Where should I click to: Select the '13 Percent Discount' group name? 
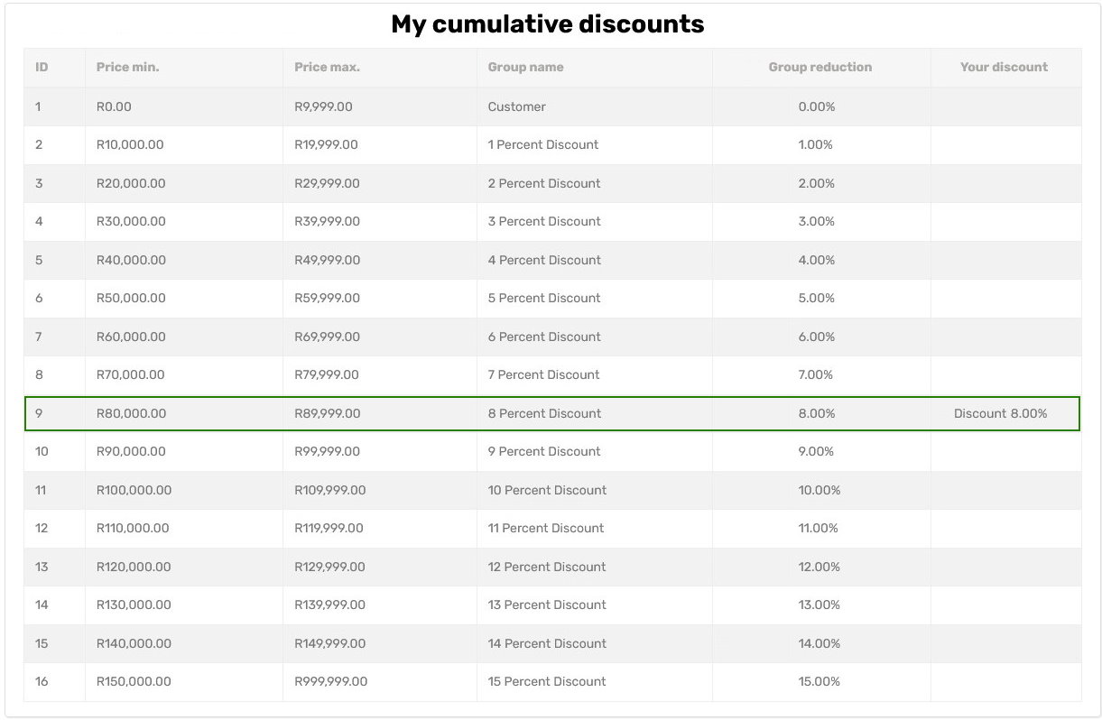point(547,605)
